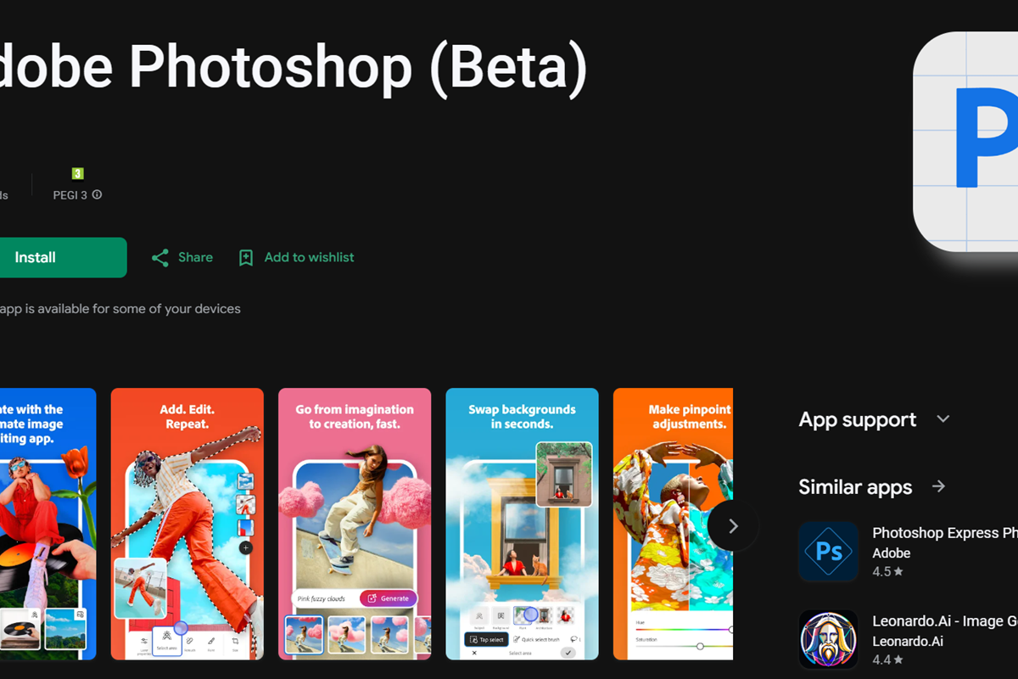Click the 4.5 star rating text
Image resolution: width=1018 pixels, height=679 pixels.
click(887, 572)
